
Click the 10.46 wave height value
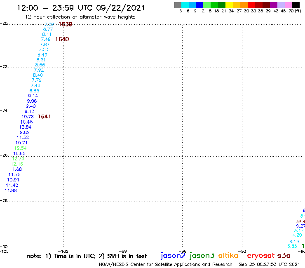26,122
